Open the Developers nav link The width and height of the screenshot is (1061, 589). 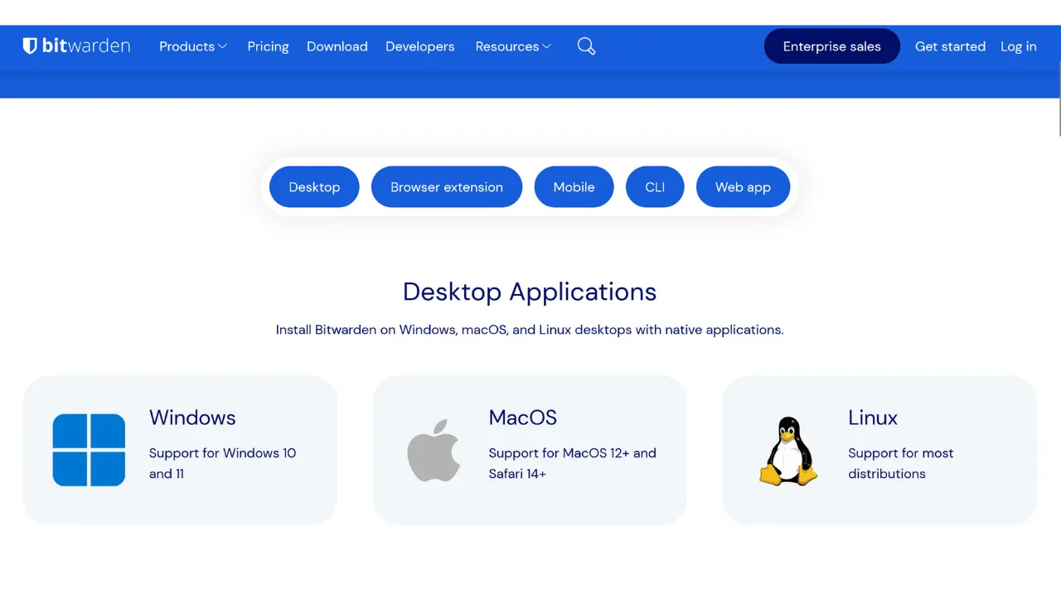coord(419,46)
